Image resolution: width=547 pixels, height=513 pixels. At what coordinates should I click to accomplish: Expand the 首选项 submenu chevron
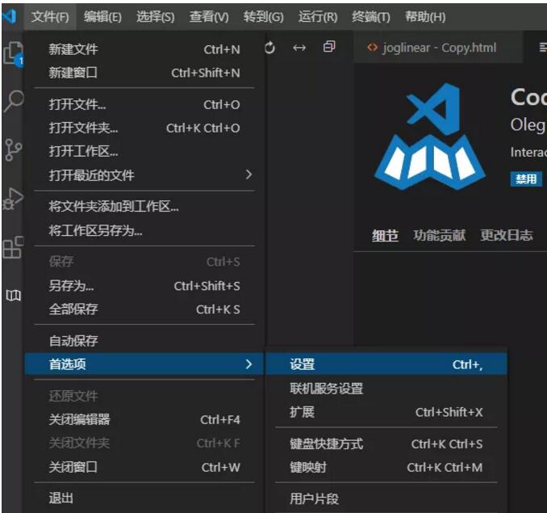click(x=248, y=364)
